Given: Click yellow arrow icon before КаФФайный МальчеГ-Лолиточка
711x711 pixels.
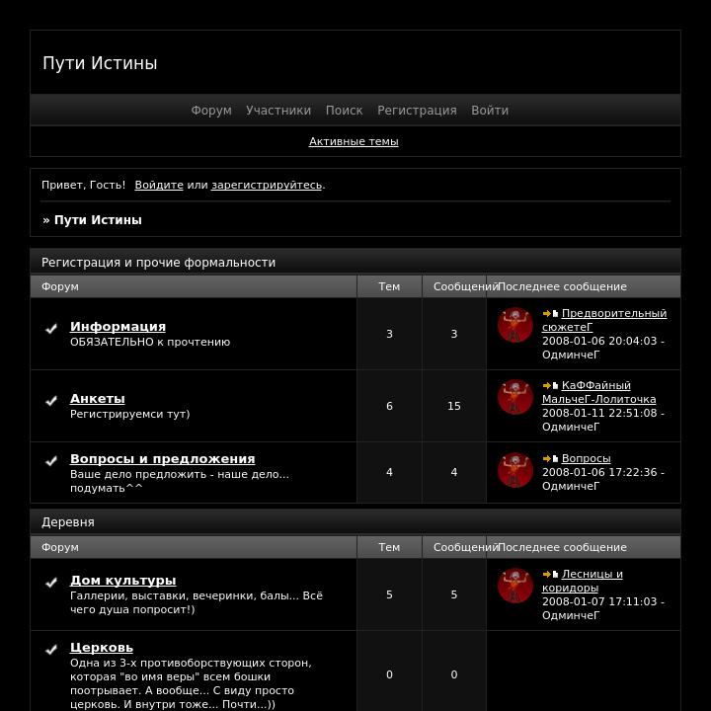Looking at the screenshot, I should click(547, 385).
